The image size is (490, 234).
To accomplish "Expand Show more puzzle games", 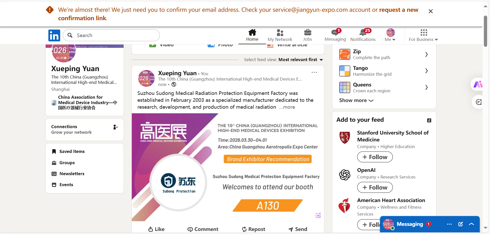I will pyautogui.click(x=356, y=100).
